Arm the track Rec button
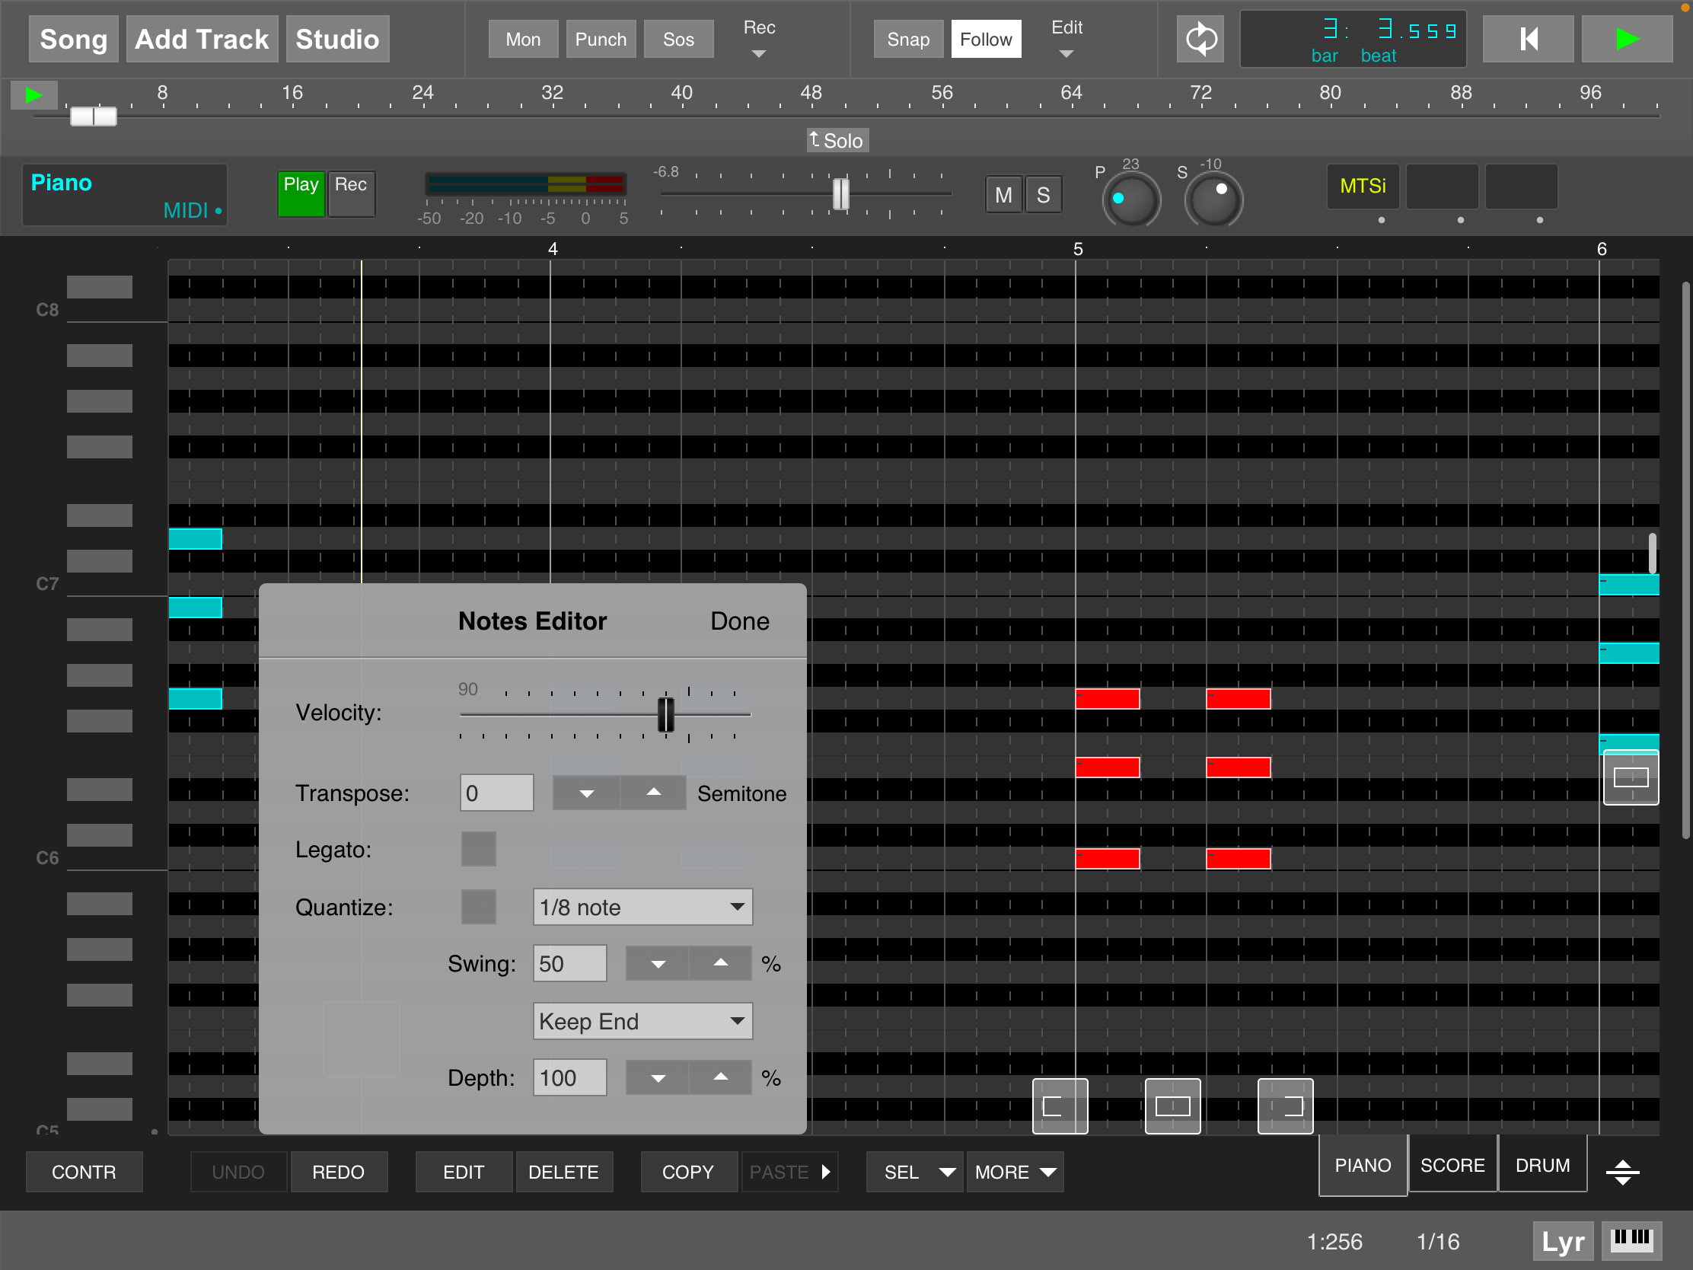 [351, 193]
